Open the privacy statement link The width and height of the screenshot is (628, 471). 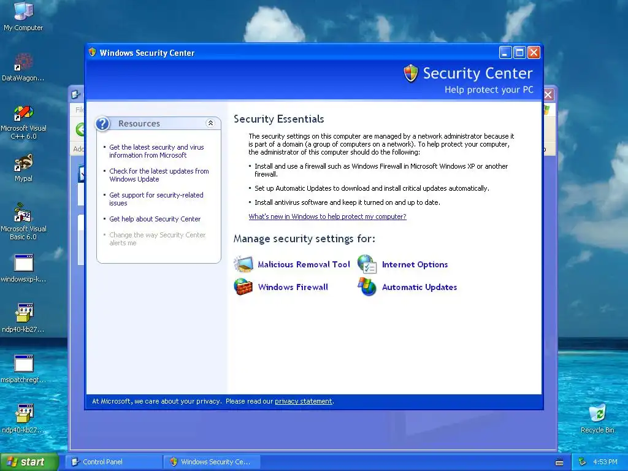303,401
